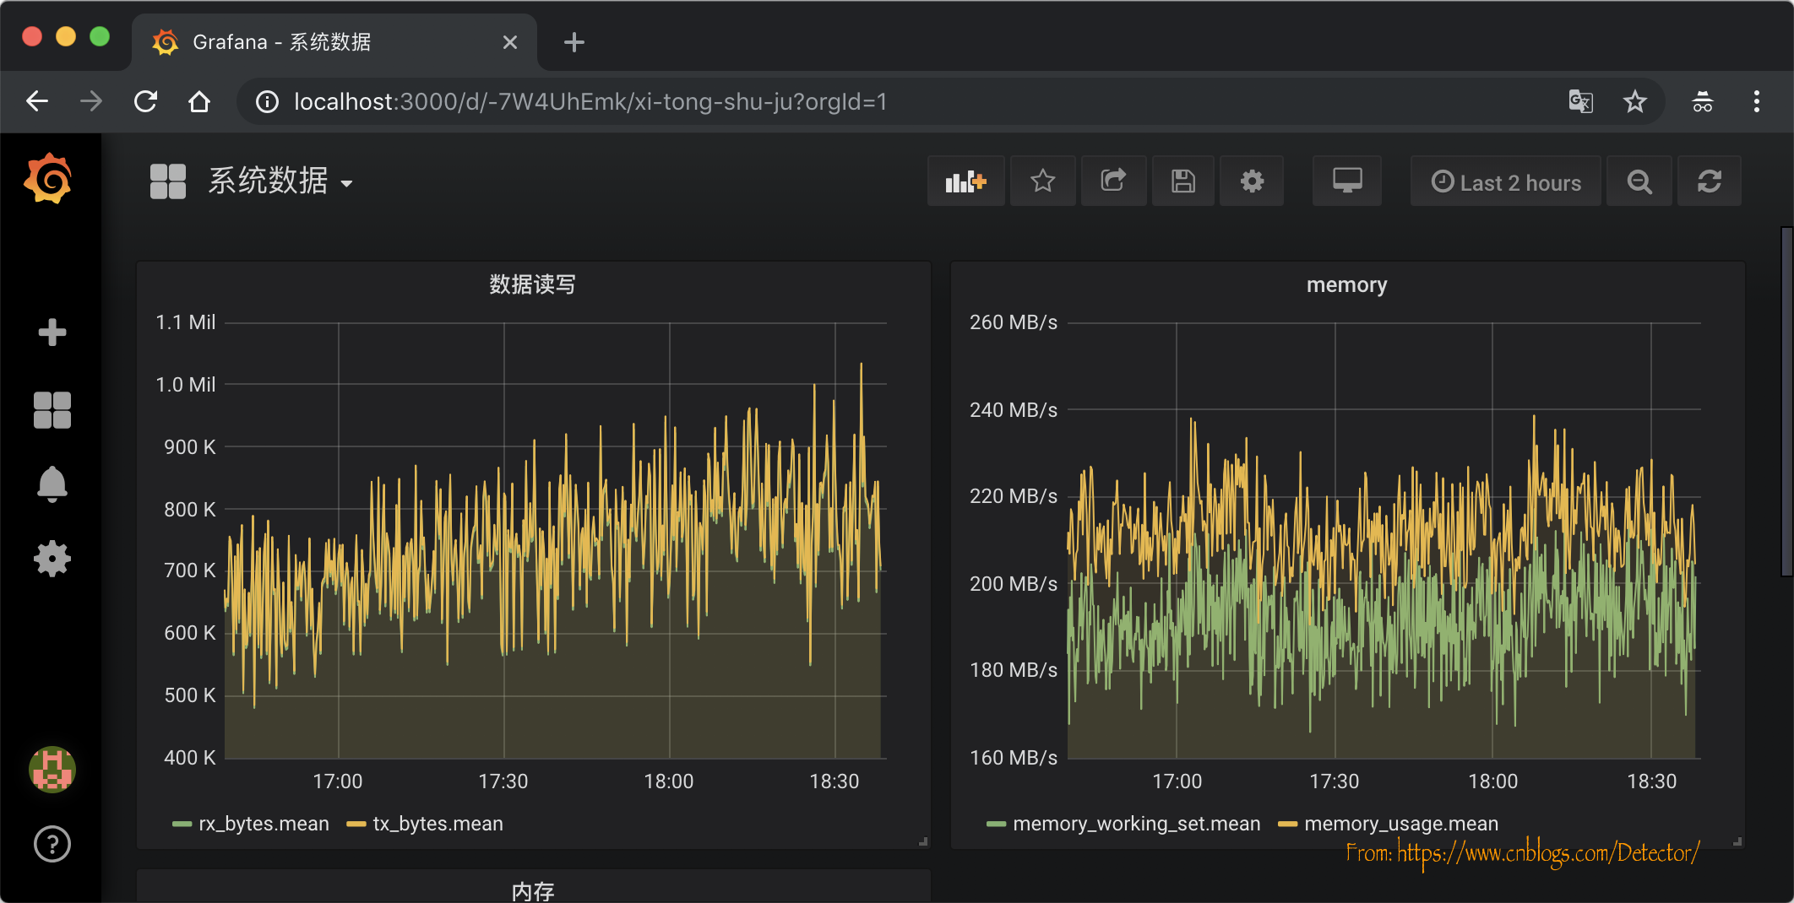Mark dashboard as favorite with star button
This screenshot has width=1794, height=903.
point(1043,181)
